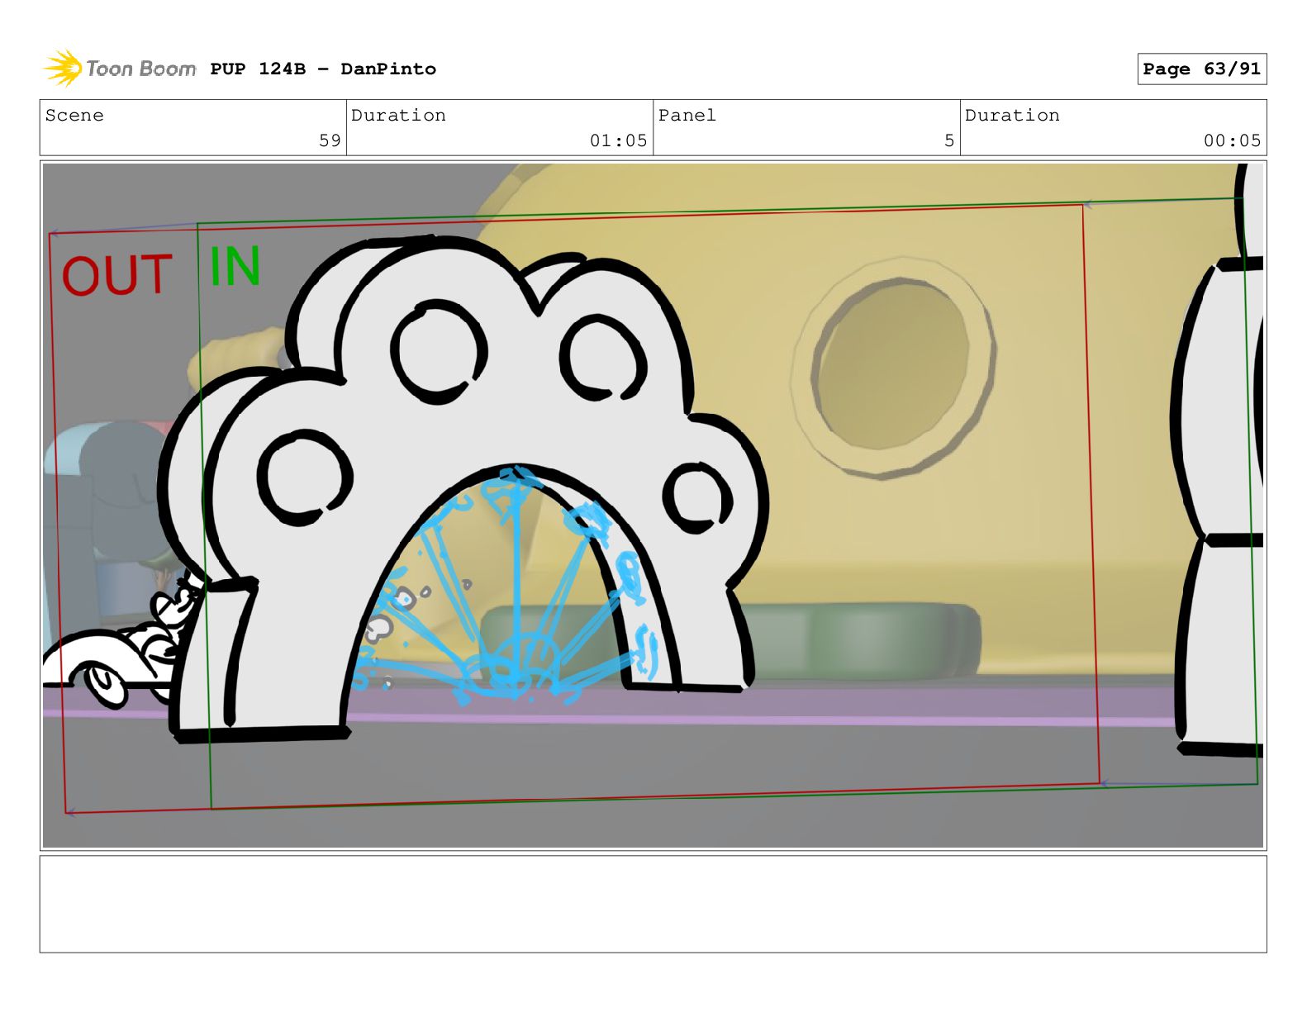Select the 'Scene' header label

click(74, 115)
